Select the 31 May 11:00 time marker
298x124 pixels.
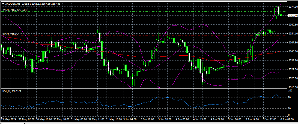click(97, 119)
